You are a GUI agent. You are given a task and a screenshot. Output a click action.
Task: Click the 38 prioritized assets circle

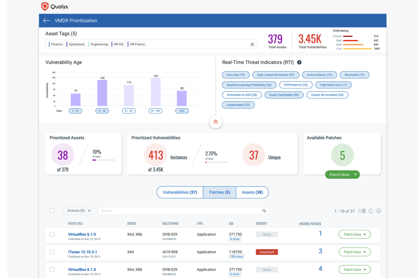[x=63, y=155]
